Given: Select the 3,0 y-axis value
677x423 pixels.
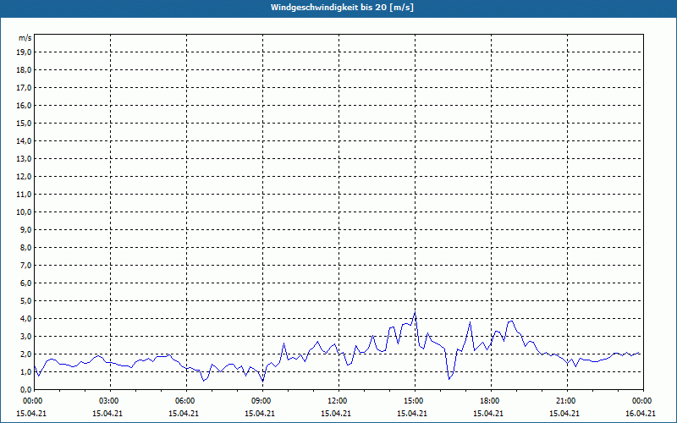Looking at the screenshot, I should [25, 336].
